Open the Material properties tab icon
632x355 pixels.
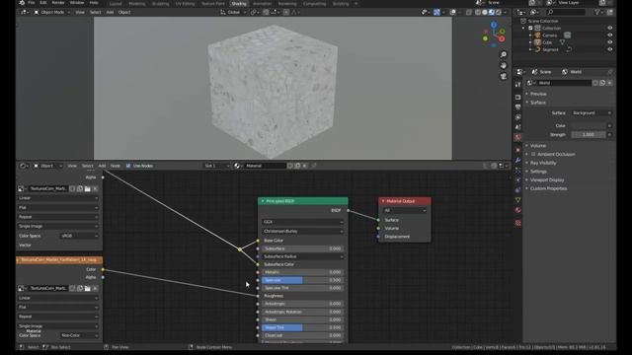click(x=517, y=210)
